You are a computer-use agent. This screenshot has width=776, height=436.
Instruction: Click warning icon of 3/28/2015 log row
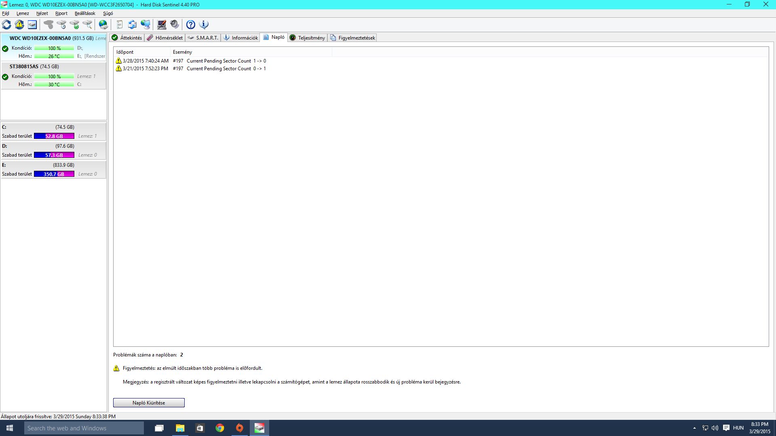pos(118,61)
